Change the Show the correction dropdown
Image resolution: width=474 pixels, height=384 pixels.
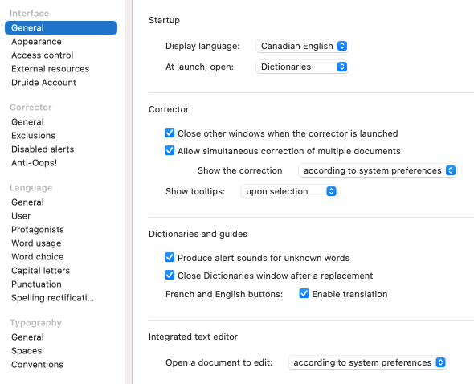tap(378, 170)
